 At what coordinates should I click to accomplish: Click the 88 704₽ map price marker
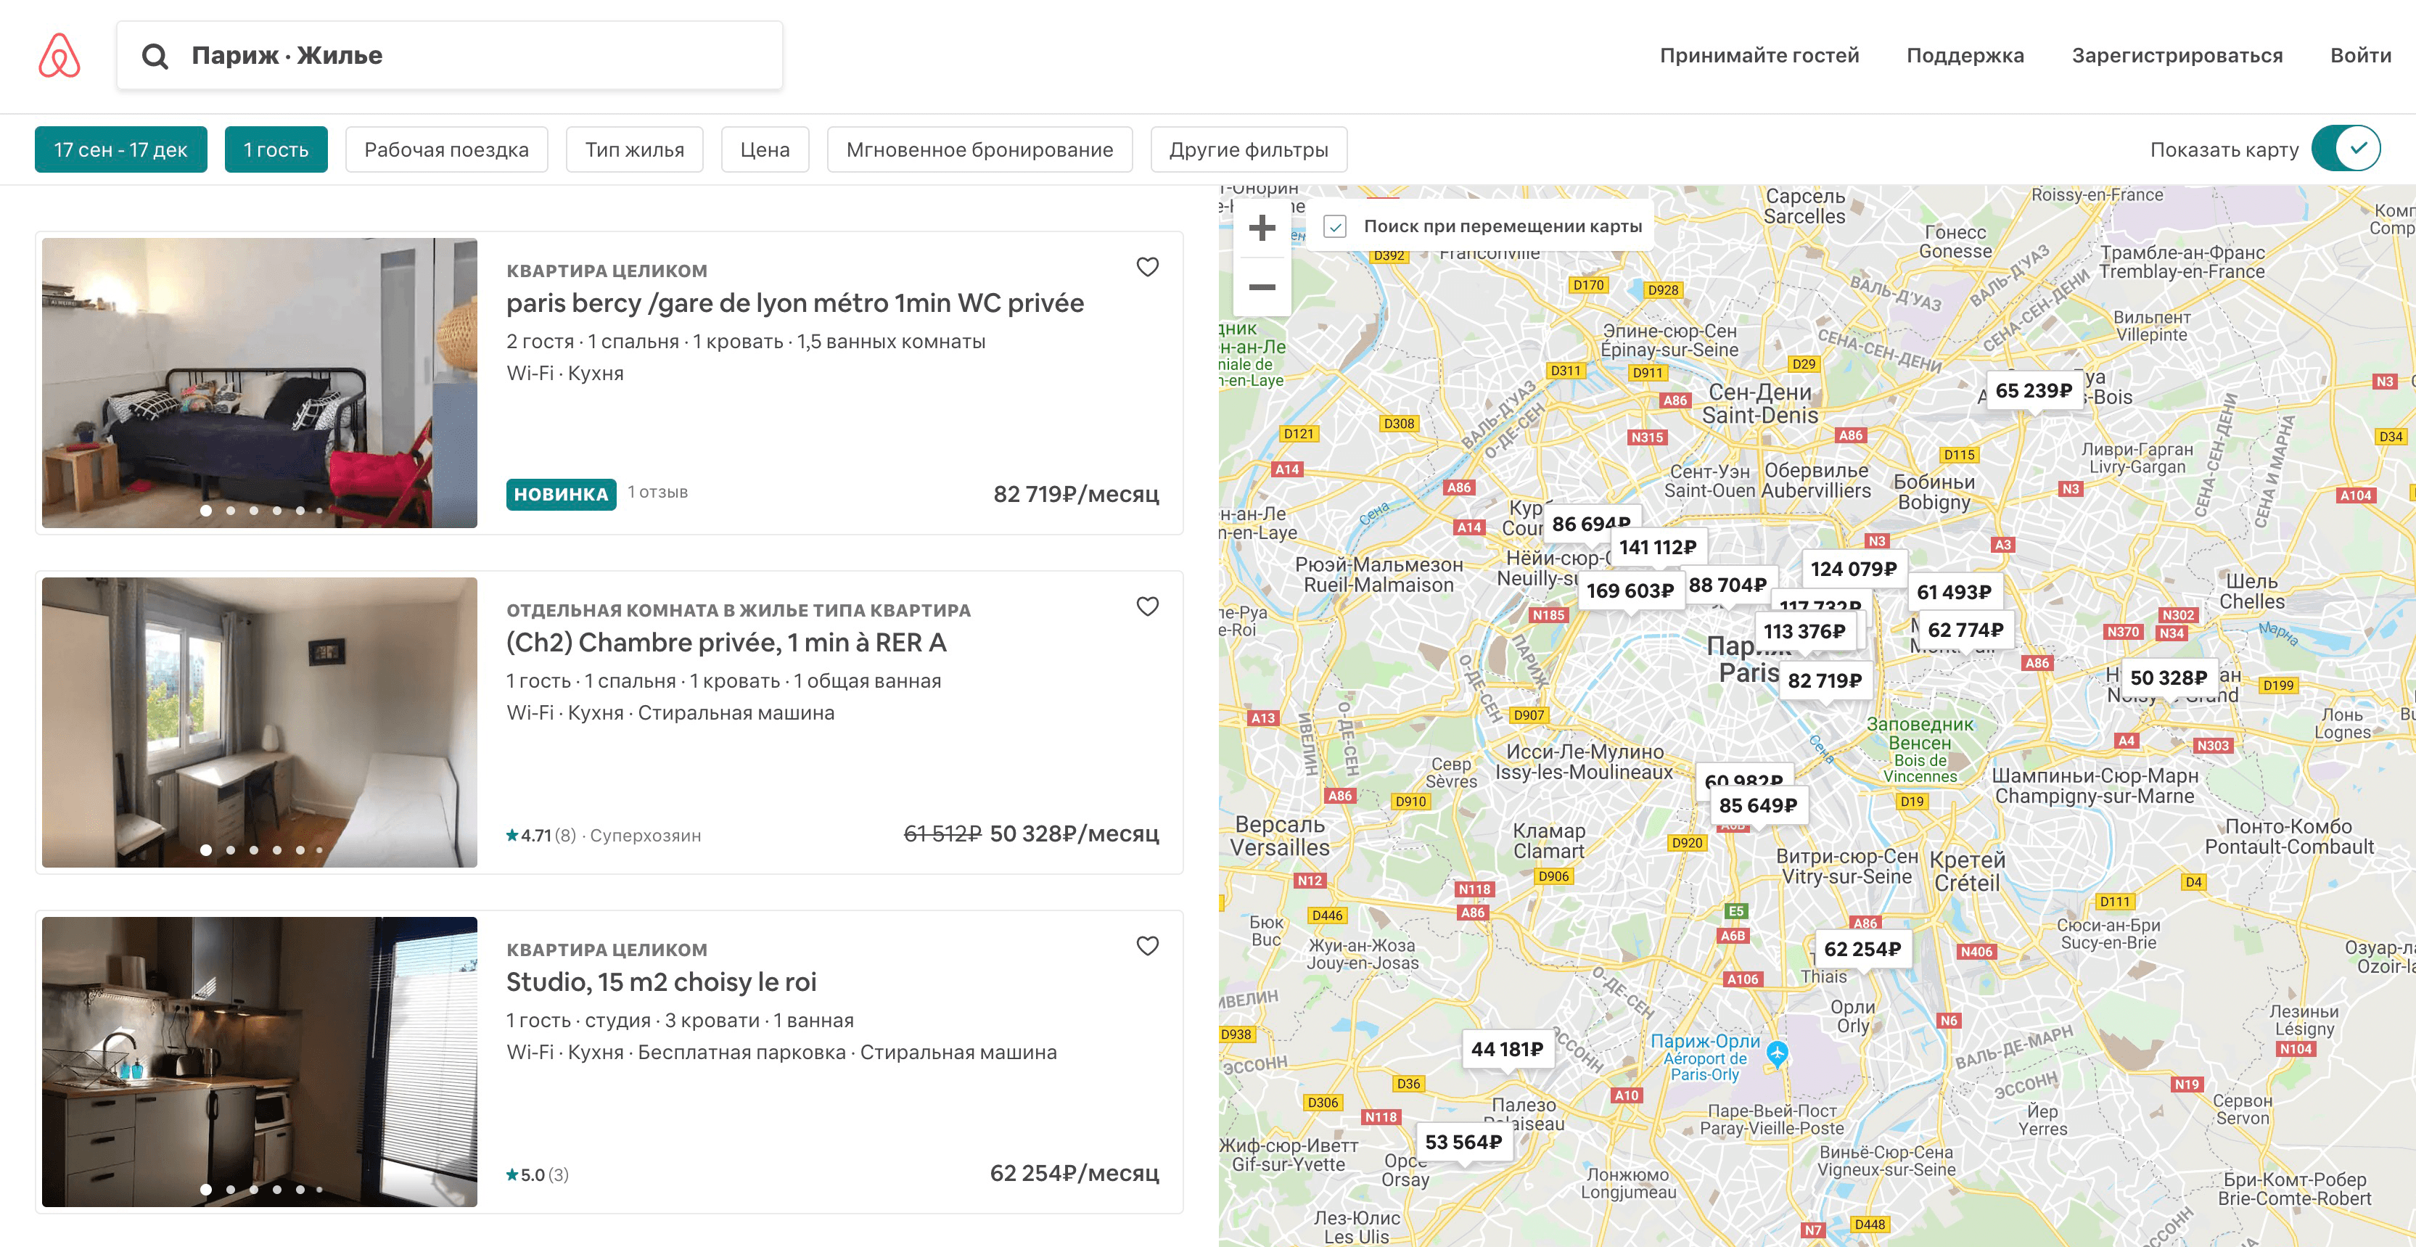pyautogui.click(x=1727, y=585)
